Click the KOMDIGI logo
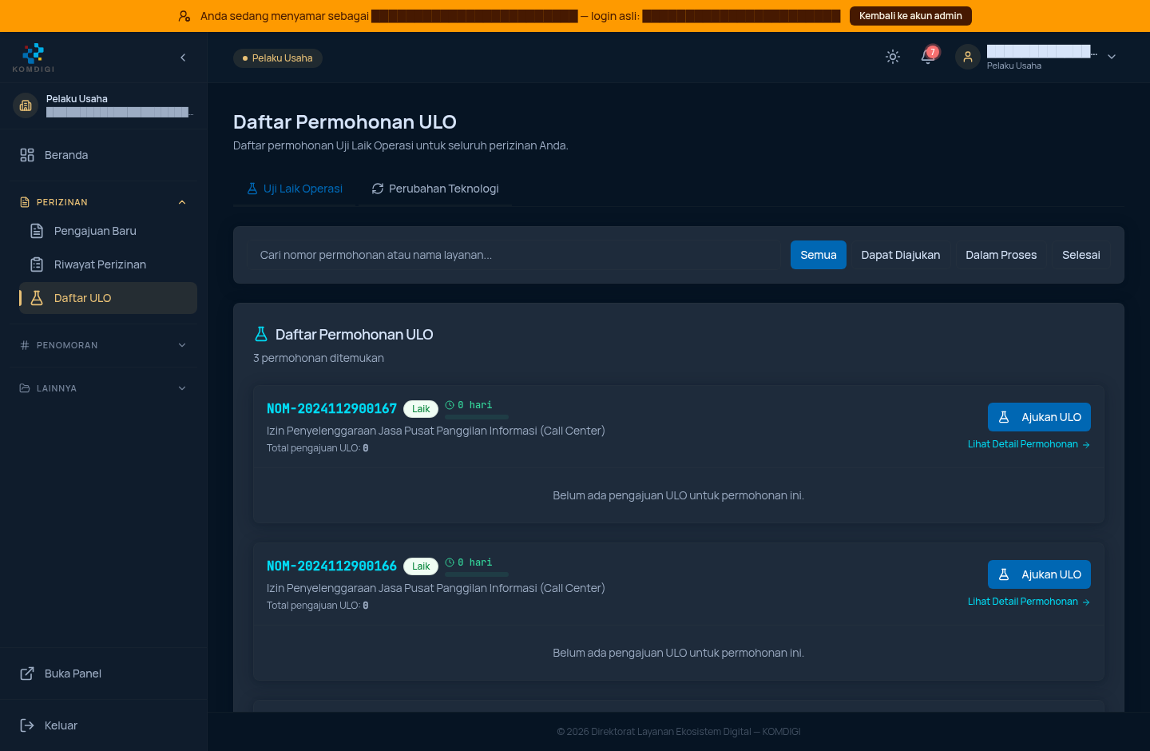 click(34, 58)
